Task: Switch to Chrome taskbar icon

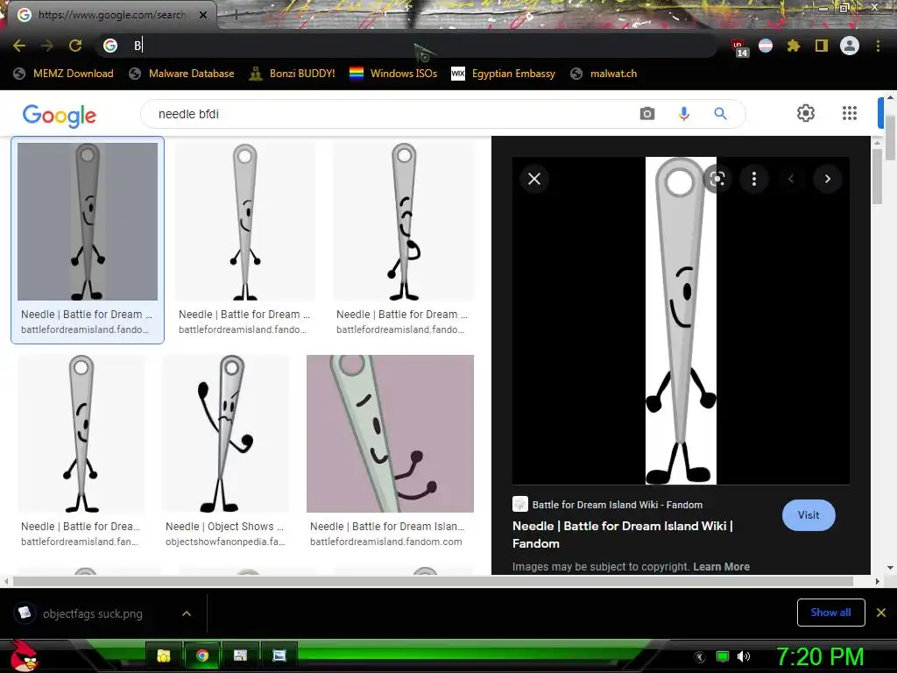Action: tap(202, 655)
